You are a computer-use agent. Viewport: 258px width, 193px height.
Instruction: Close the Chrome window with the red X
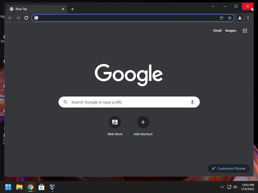[248, 6]
